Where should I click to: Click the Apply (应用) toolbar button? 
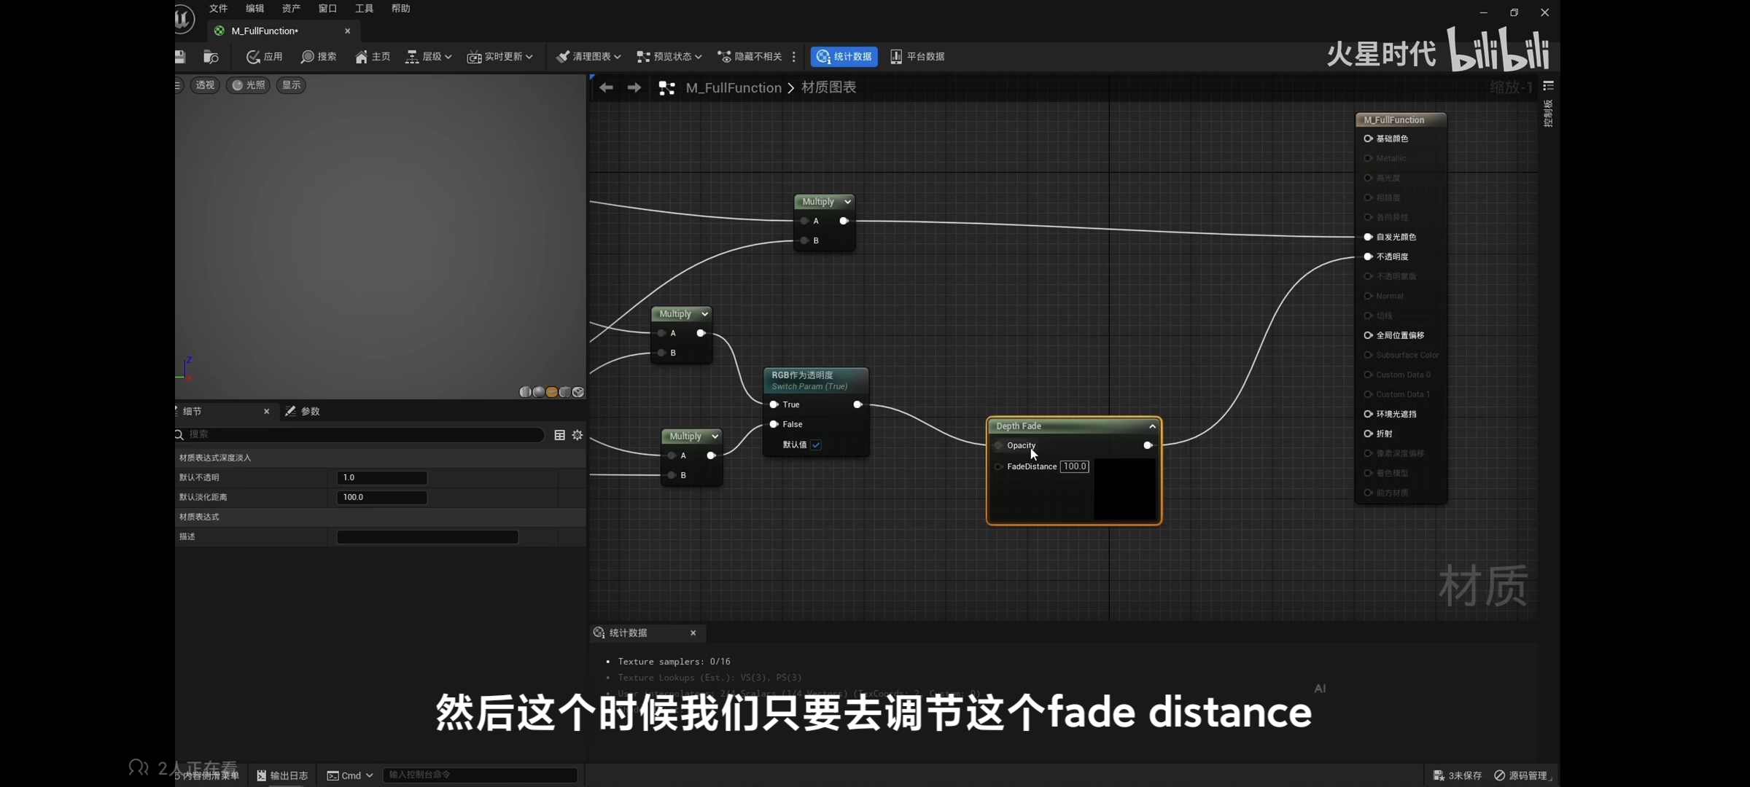265,57
